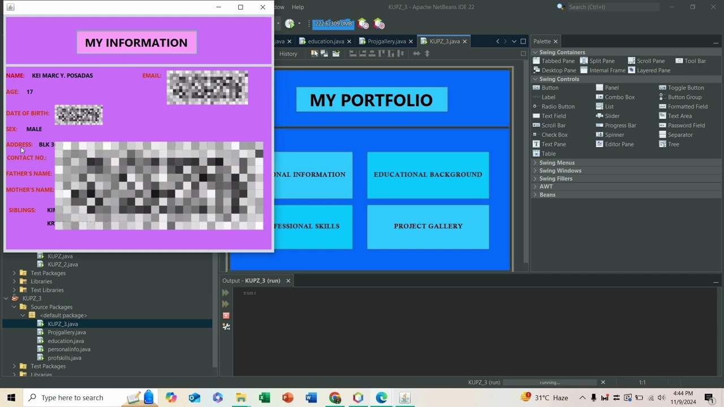
Task: Stop the running process with red stop icon
Action: [x=226, y=315]
